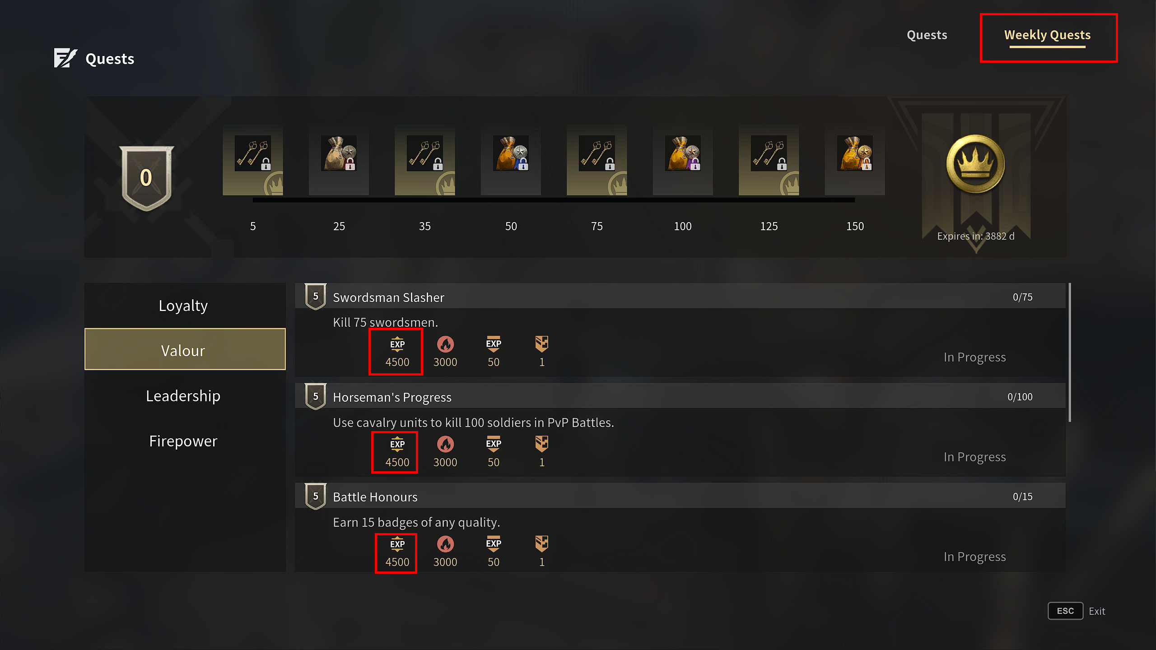Click the keys reward at 75 points
The height and width of the screenshot is (650, 1156).
[597, 153]
